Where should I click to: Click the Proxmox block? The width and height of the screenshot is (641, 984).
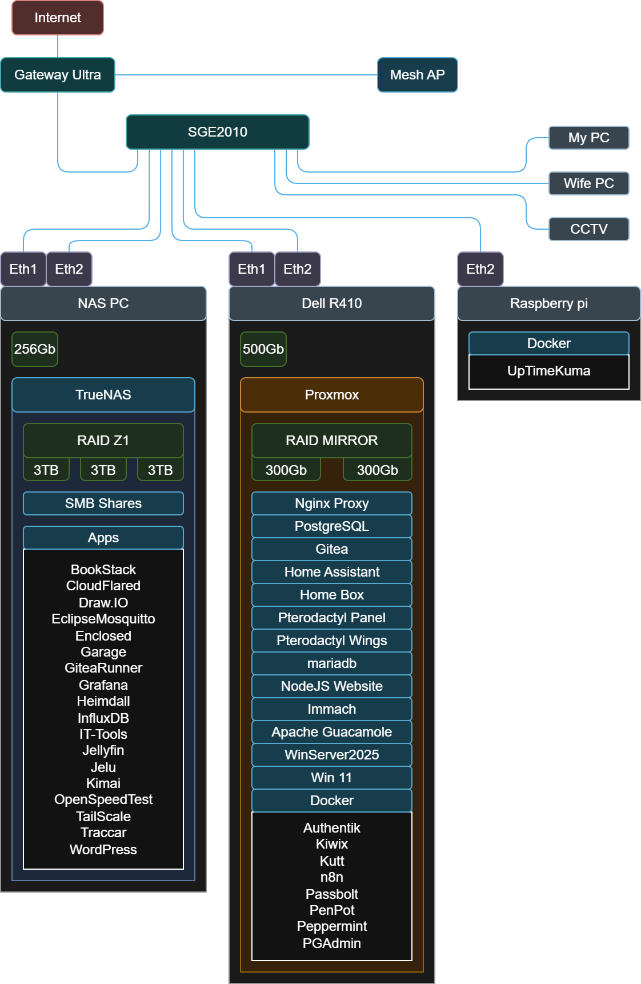tap(331, 395)
